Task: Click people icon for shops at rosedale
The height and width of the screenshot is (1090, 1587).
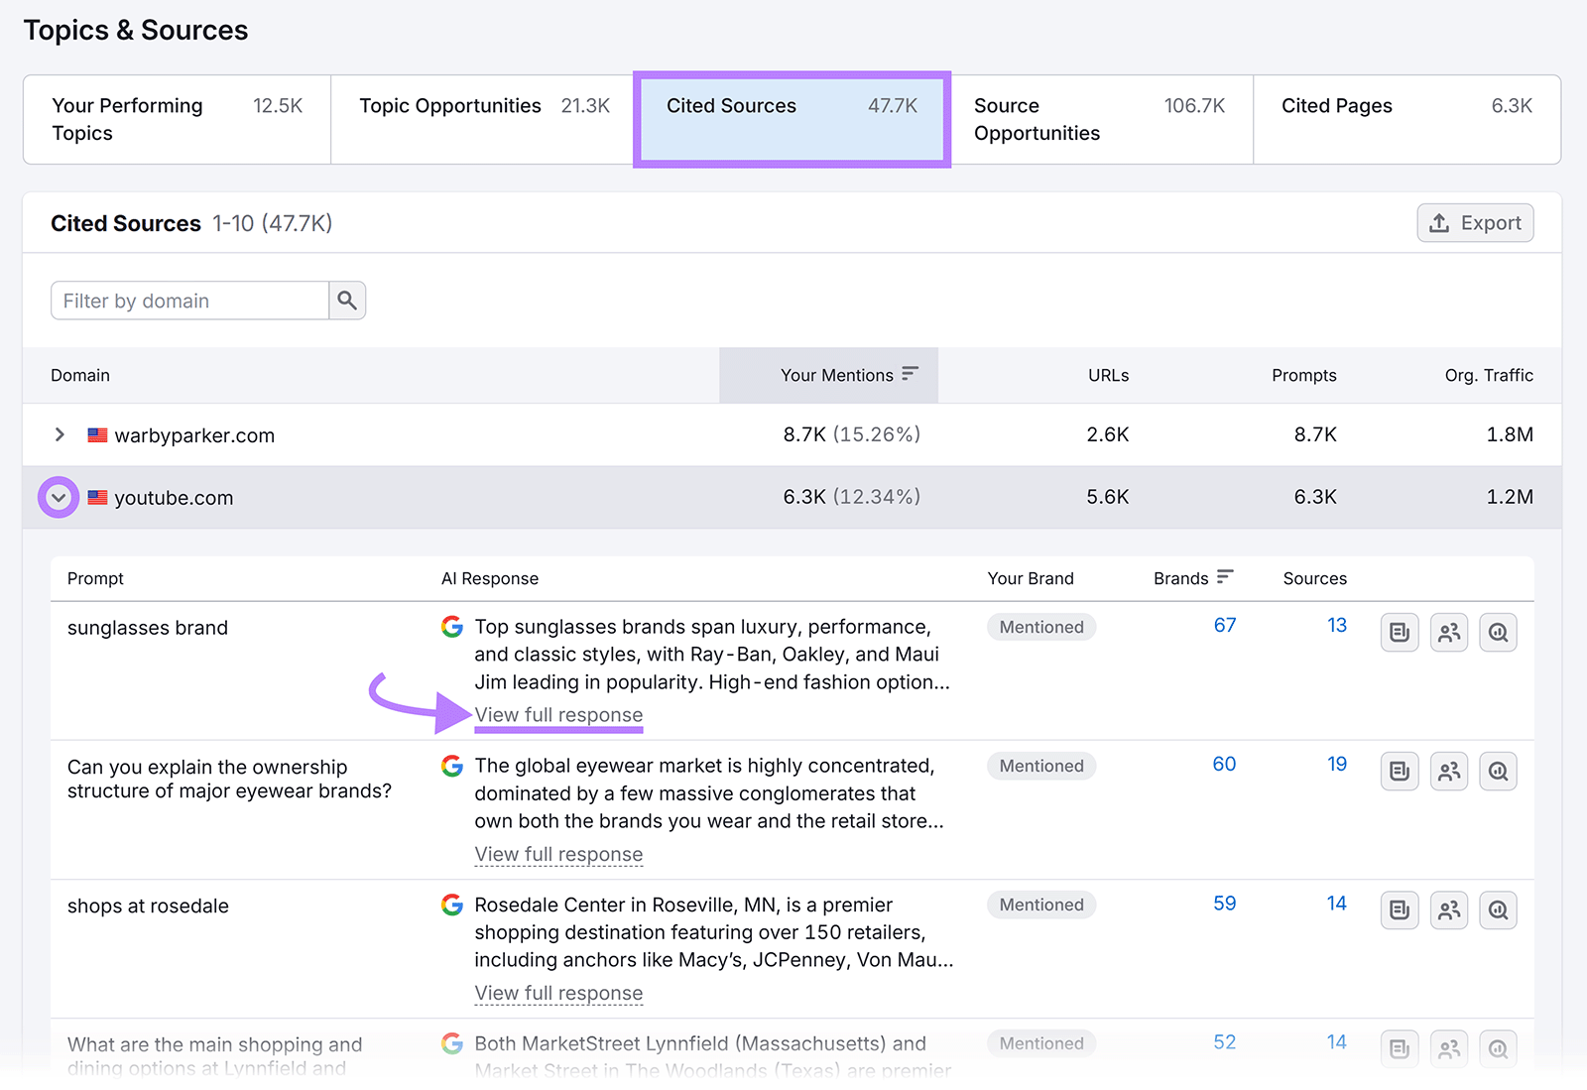Action: coord(1449,910)
